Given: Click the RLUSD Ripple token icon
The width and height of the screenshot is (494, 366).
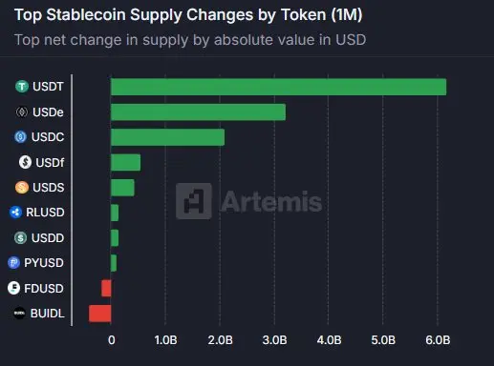Looking at the screenshot, I should [15, 212].
